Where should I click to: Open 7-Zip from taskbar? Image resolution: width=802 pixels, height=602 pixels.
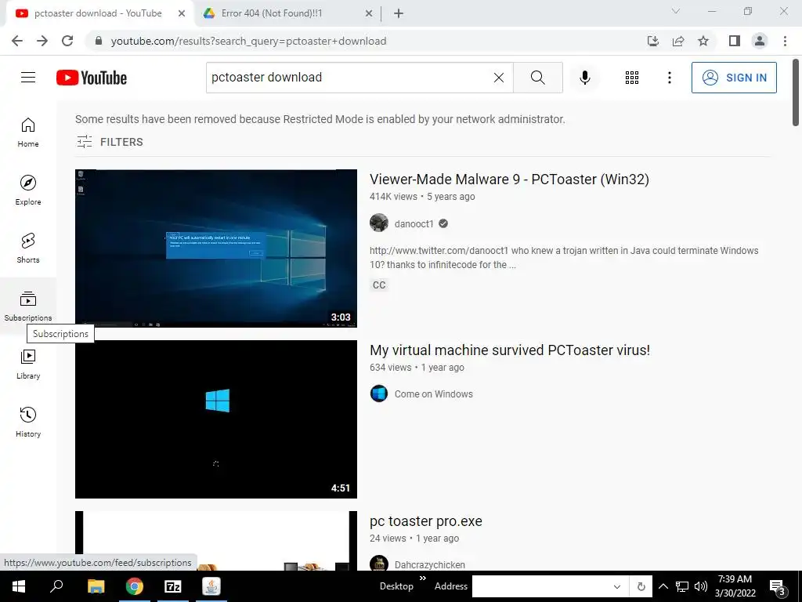173,586
